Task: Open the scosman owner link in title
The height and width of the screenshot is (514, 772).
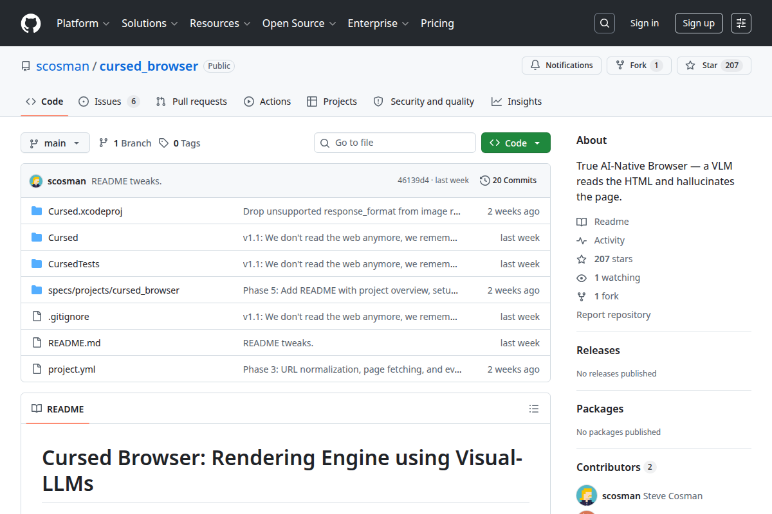Action: click(x=62, y=66)
